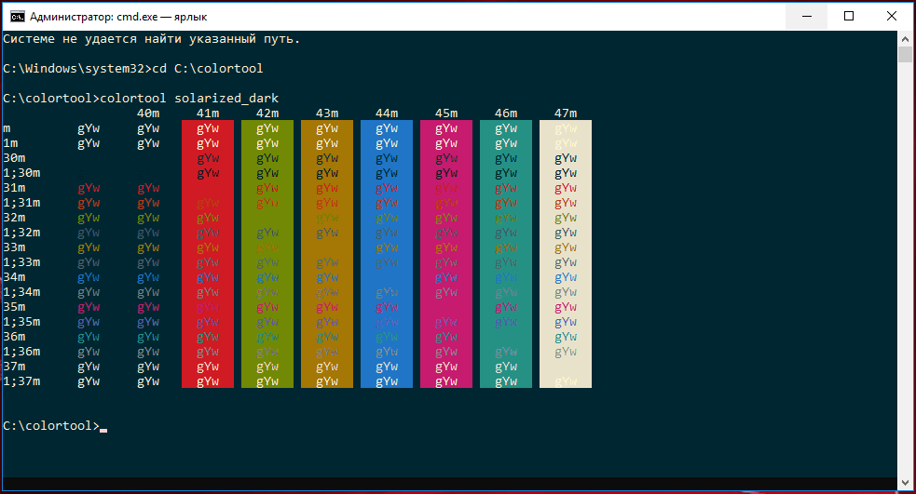916x494 pixels.
Task: Click the olive green 42m swatch in row 30m
Action: (267, 158)
